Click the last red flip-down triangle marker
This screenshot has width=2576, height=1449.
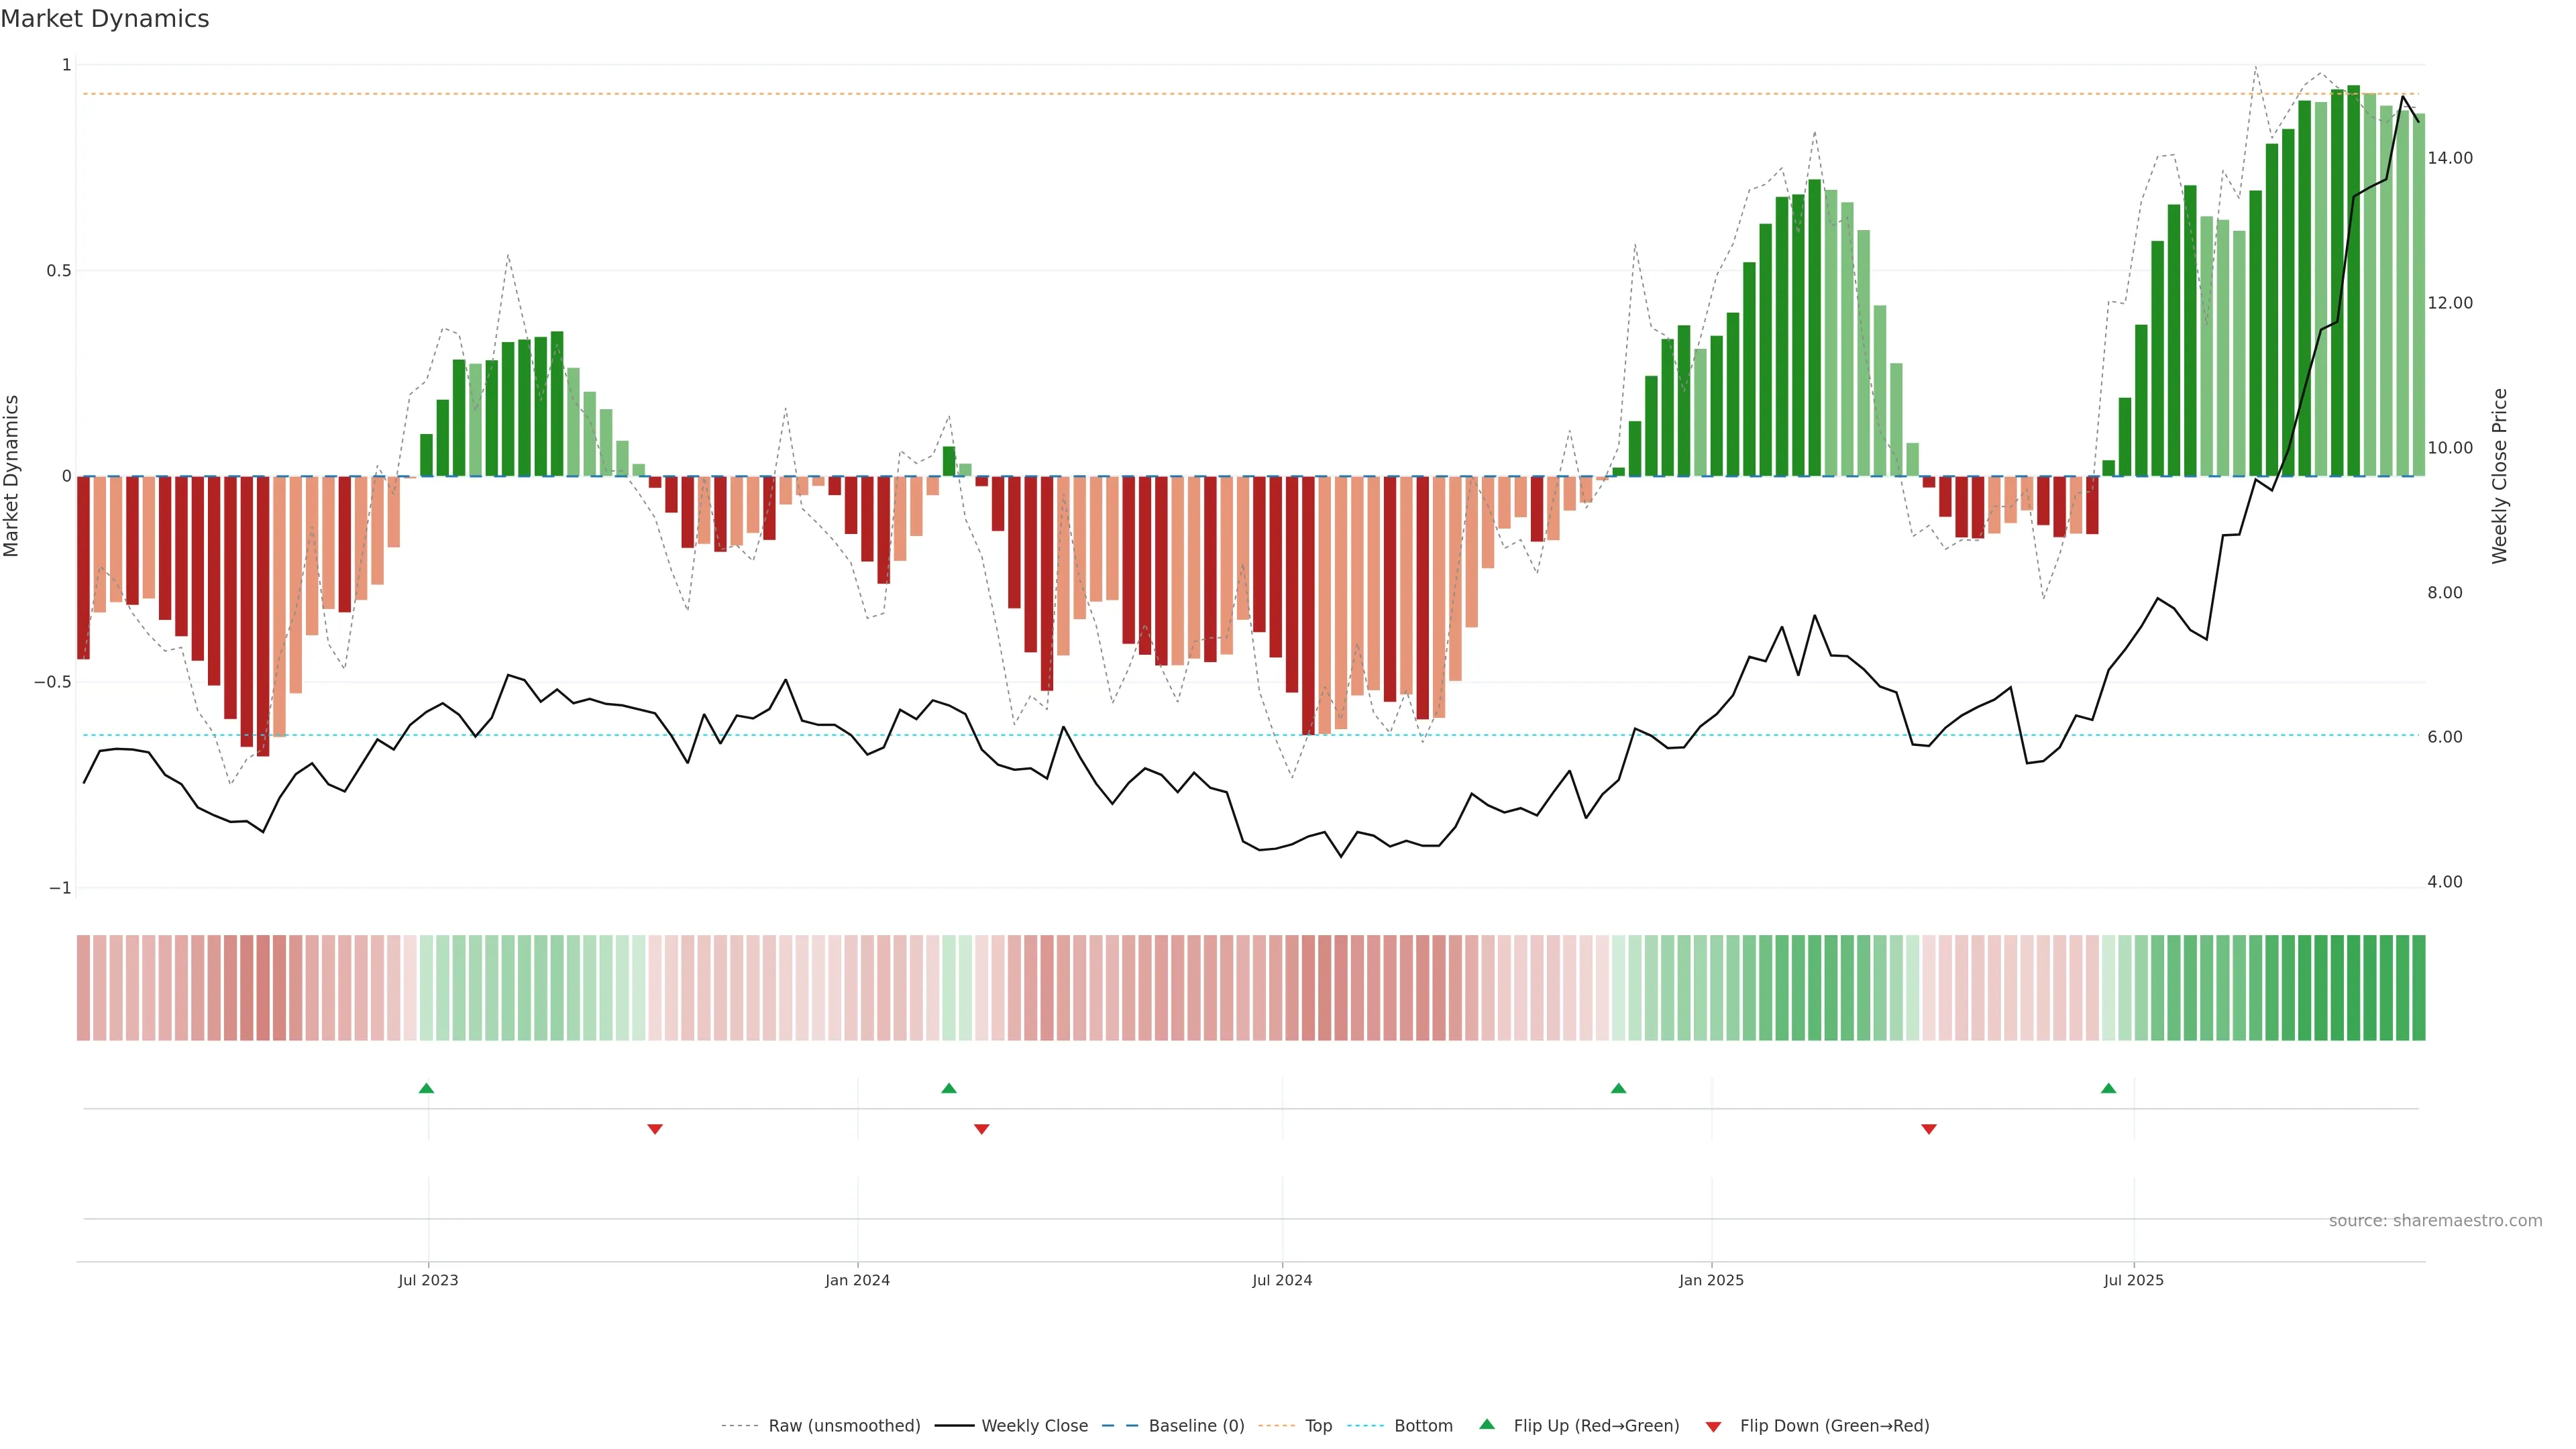[1929, 1129]
